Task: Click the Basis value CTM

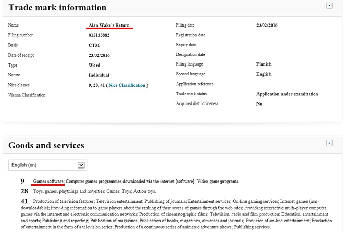Action: pyautogui.click(x=94, y=45)
